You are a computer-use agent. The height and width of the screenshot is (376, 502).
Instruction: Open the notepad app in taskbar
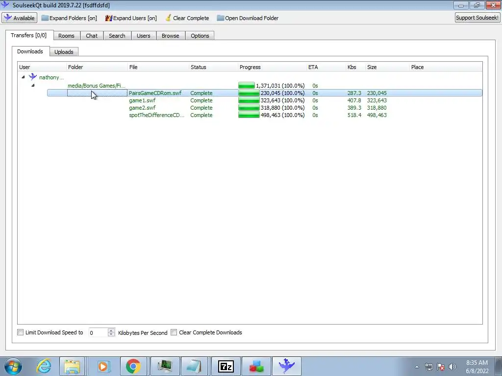[194, 366]
